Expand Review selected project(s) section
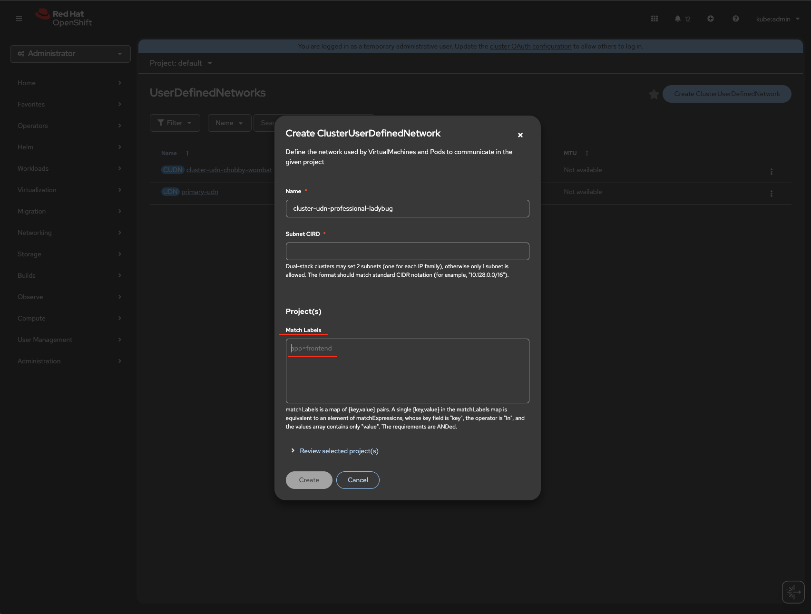 click(339, 451)
